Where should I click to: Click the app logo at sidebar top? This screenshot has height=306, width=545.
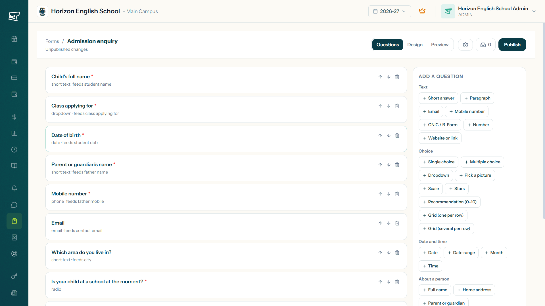pos(14,16)
